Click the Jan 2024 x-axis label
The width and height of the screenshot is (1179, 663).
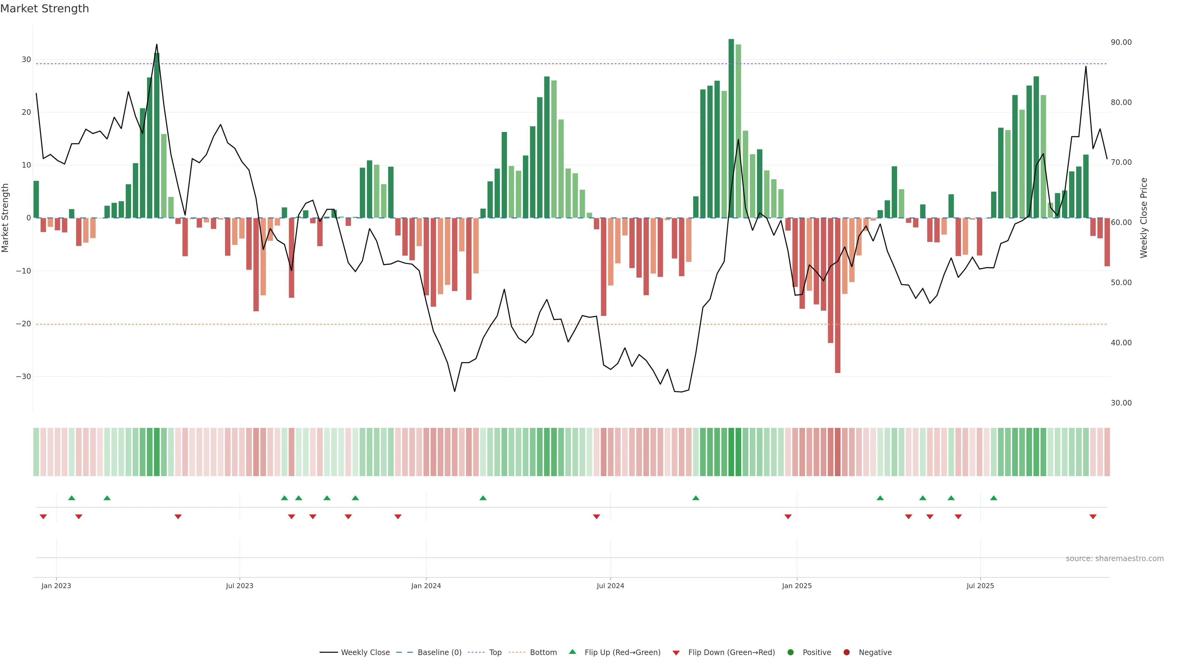pyautogui.click(x=426, y=586)
